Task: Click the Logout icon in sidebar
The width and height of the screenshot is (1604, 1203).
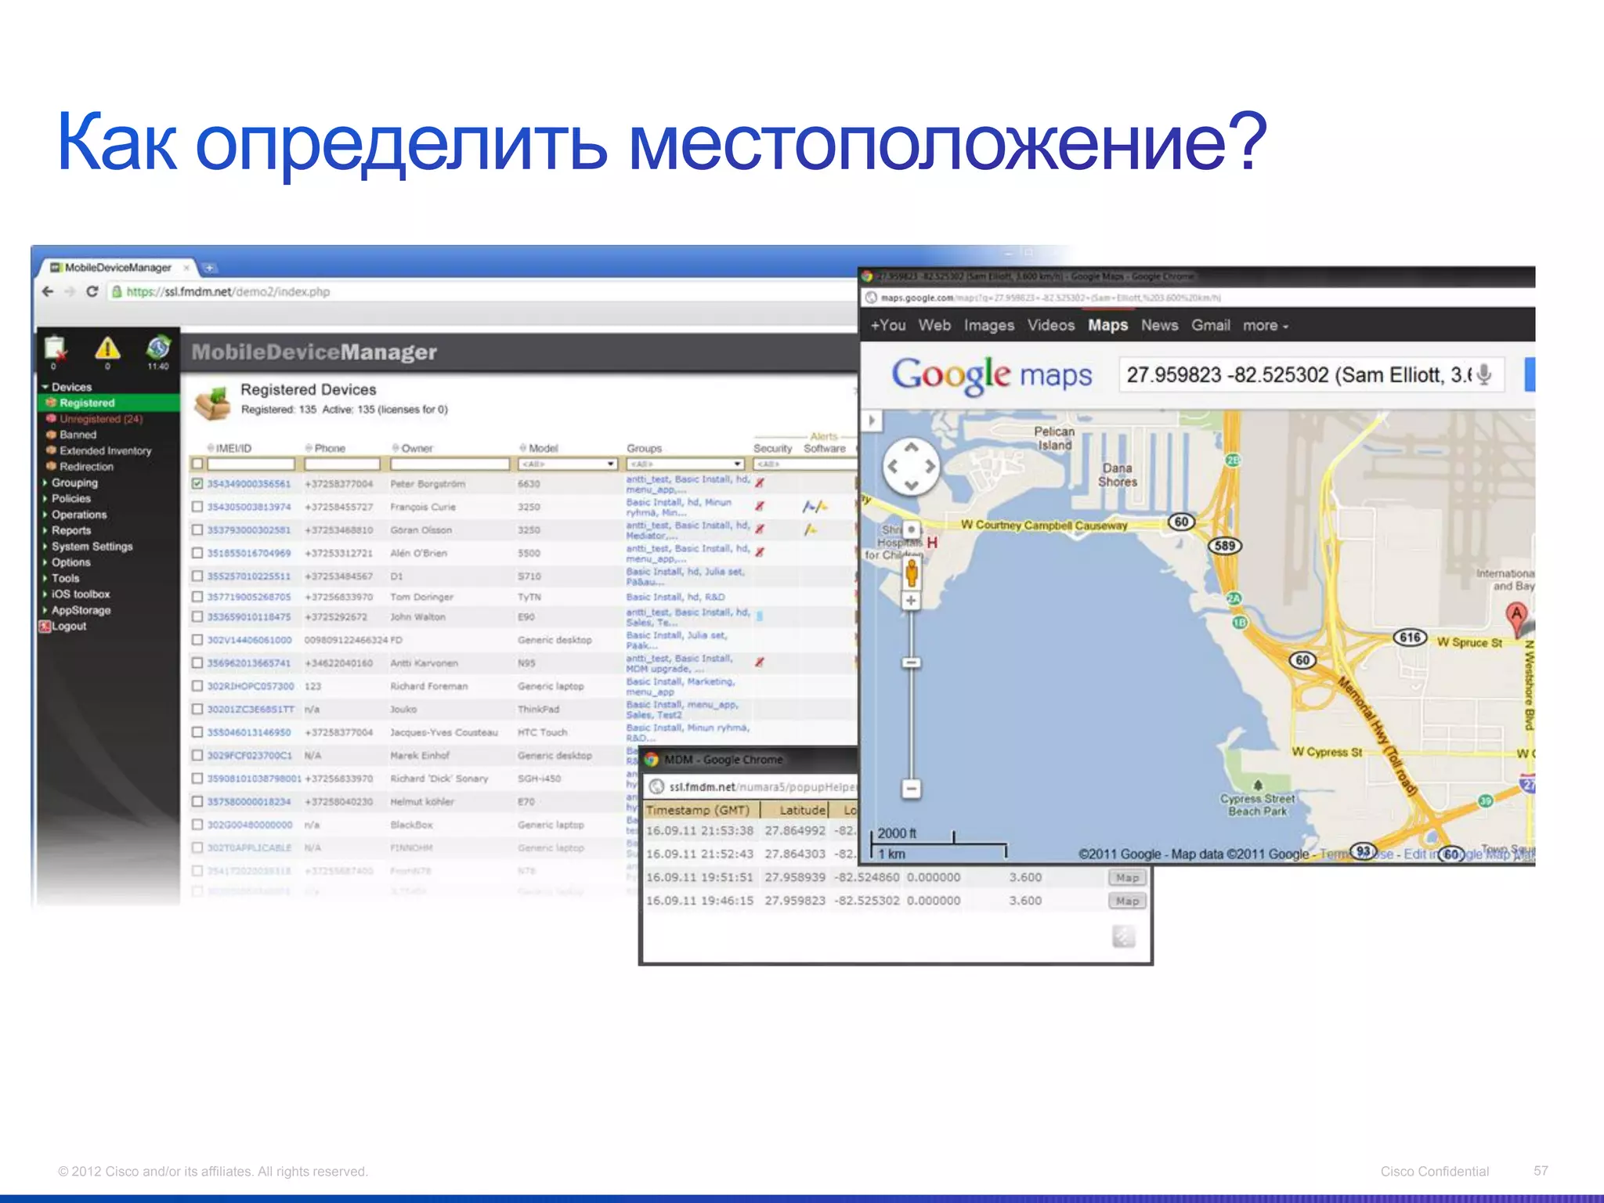Action: pos(45,627)
